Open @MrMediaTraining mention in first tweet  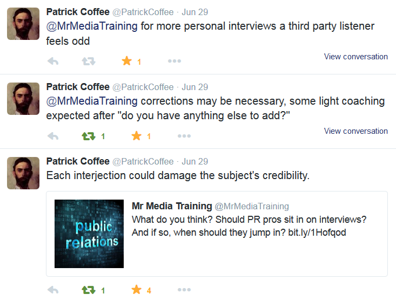pyautogui.click(x=92, y=26)
